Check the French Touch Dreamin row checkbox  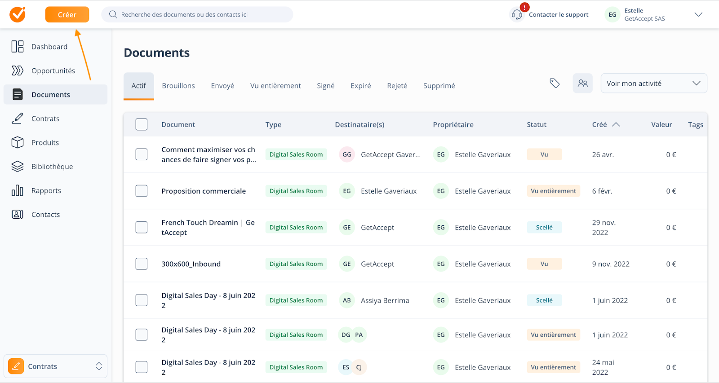tap(142, 227)
